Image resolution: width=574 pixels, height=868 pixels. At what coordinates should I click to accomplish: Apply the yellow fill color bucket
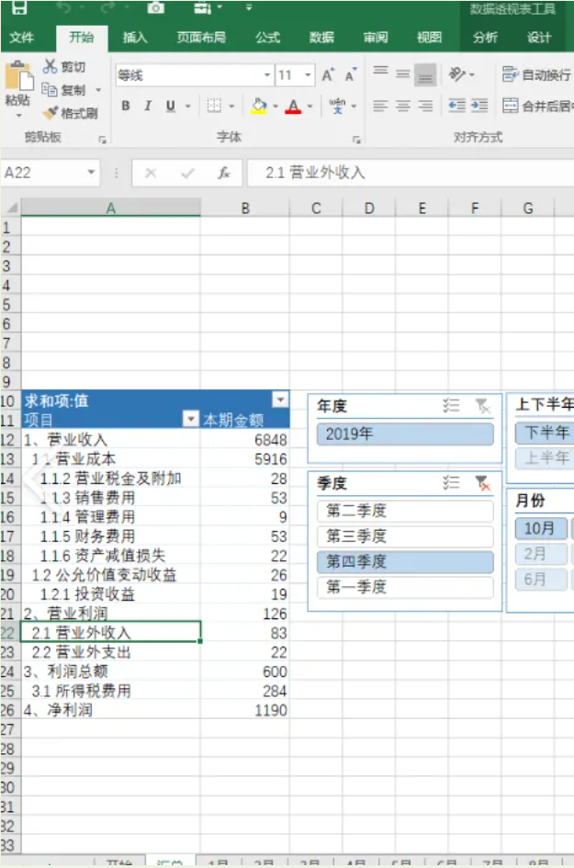tap(259, 106)
